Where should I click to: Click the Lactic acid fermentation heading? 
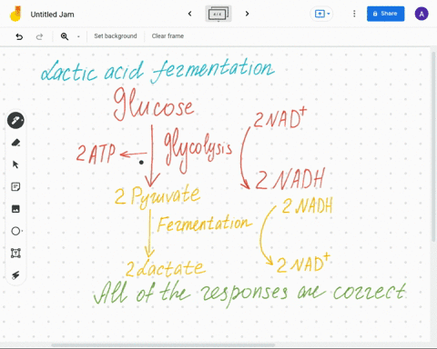158,72
